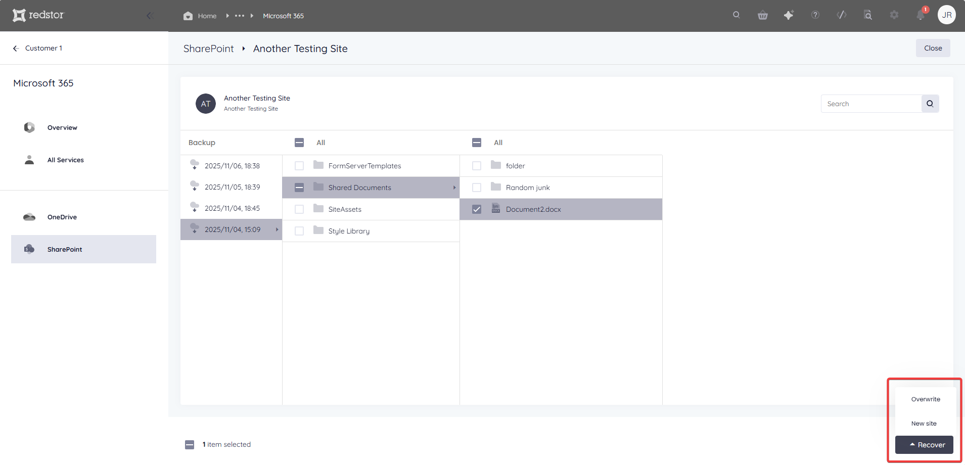Click the Close button
The image size is (965, 465).
pyautogui.click(x=933, y=48)
